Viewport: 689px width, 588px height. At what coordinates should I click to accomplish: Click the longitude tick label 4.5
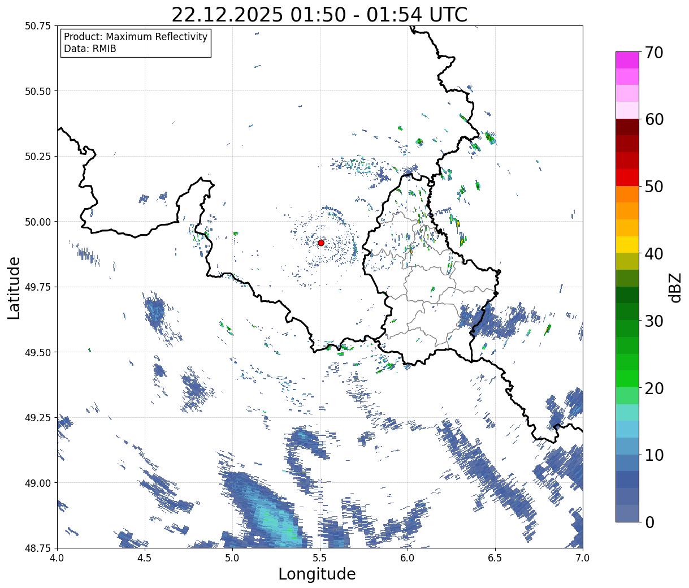(145, 558)
